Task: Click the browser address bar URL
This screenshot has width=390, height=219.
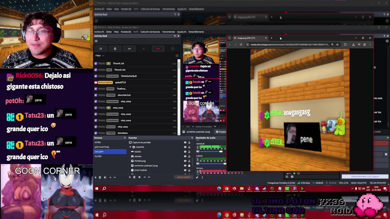Action: tap(289, 44)
